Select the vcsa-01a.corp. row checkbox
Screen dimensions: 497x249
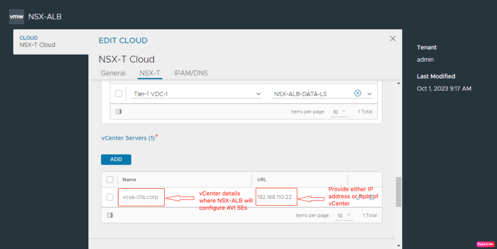(110, 197)
